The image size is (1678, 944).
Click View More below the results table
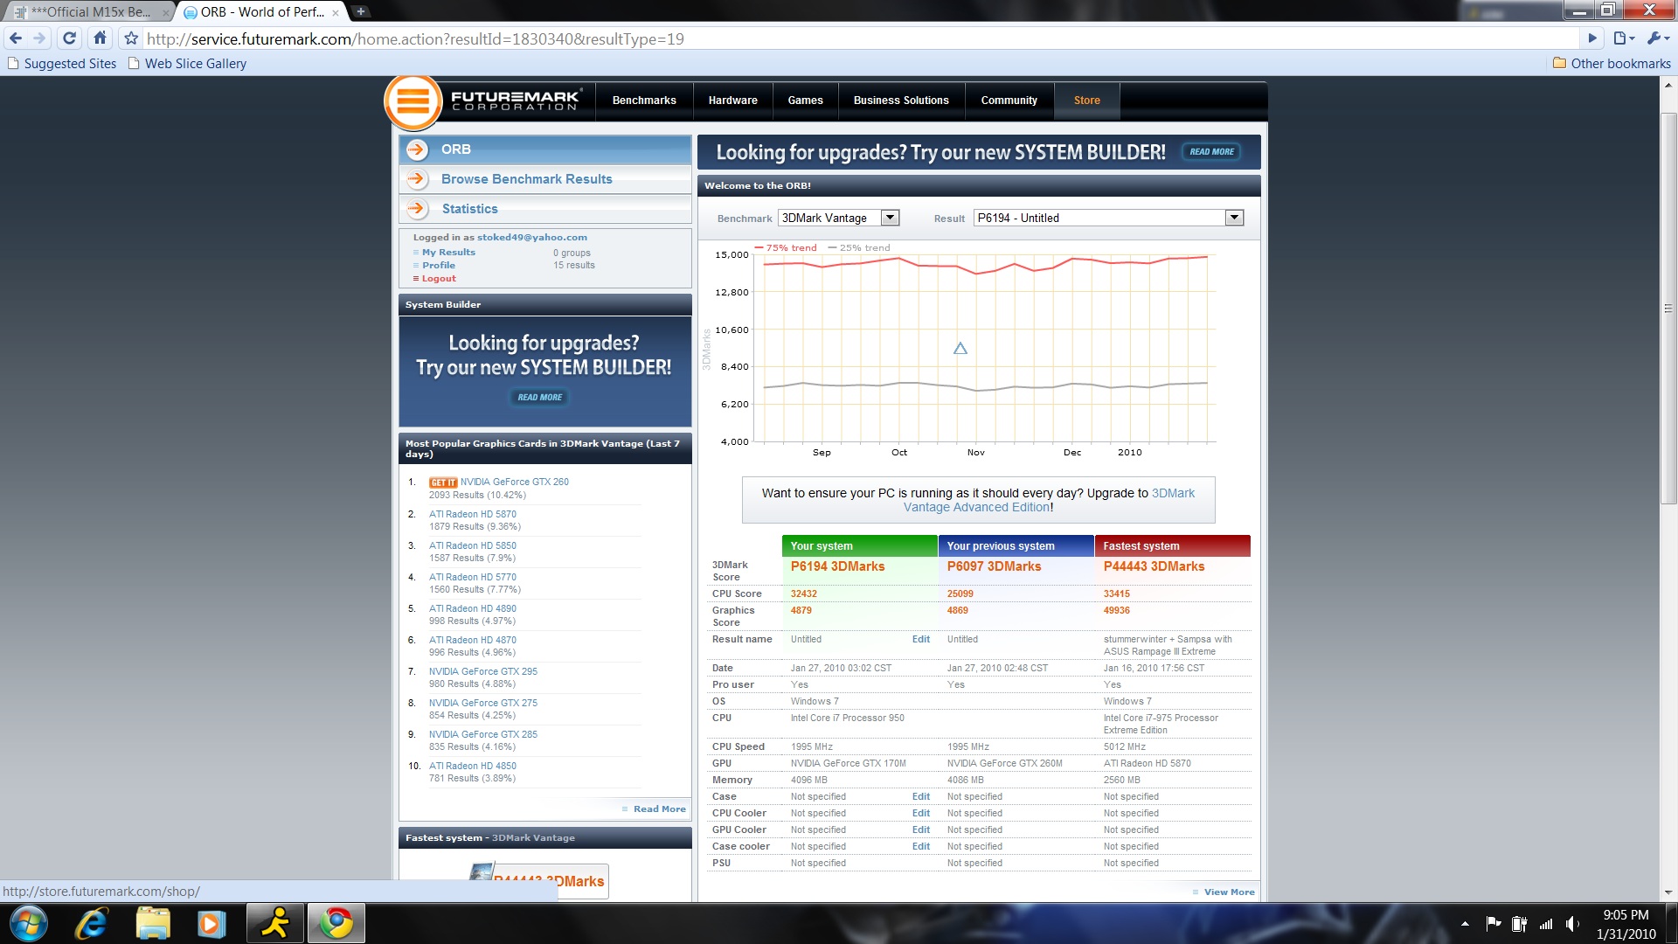(x=1229, y=892)
